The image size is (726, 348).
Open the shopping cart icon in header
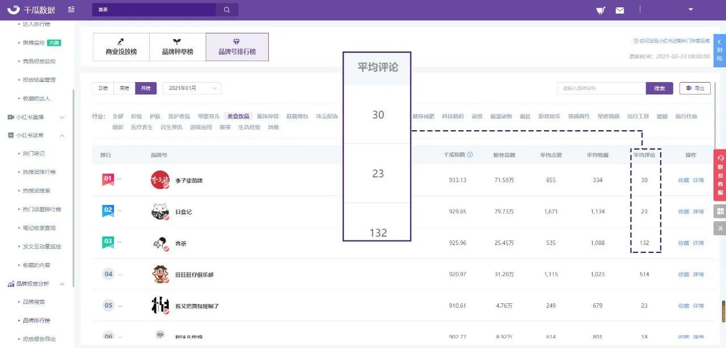(x=601, y=10)
